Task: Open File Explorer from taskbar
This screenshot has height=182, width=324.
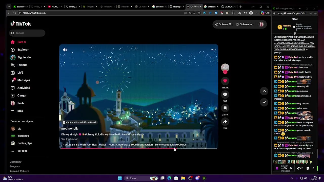Action: point(183,178)
